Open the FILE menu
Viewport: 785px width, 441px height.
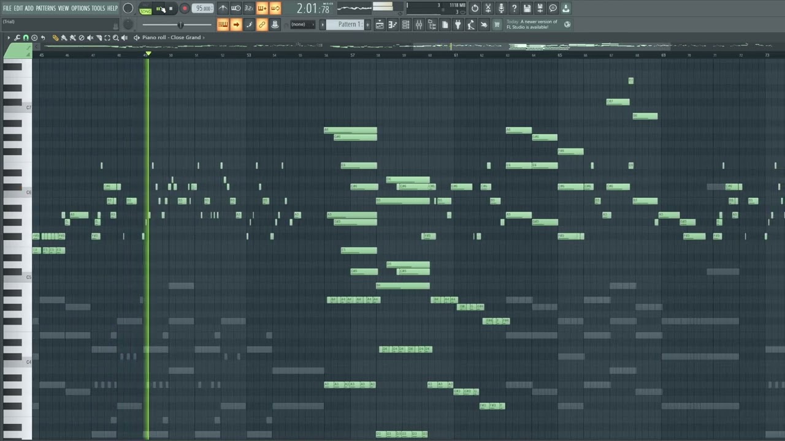[x=7, y=9]
